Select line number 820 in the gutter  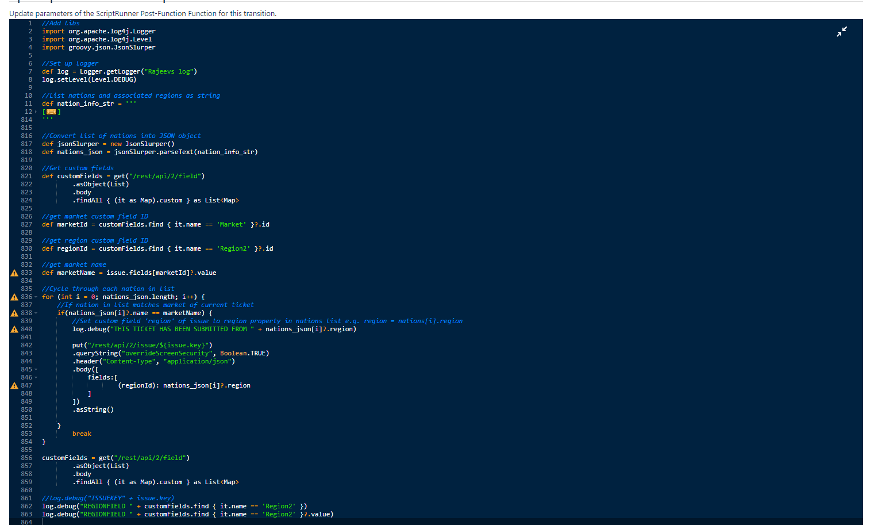click(26, 168)
